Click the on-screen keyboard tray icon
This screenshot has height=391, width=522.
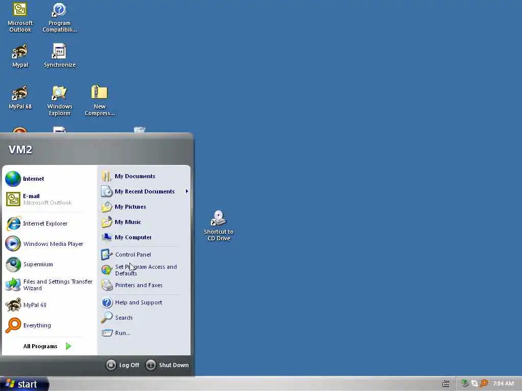(x=446, y=384)
